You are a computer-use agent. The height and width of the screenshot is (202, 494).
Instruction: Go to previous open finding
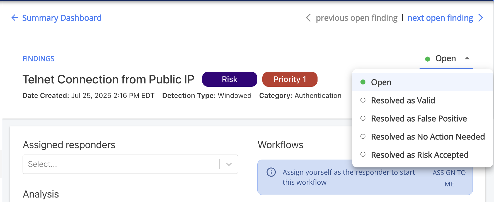[357, 18]
